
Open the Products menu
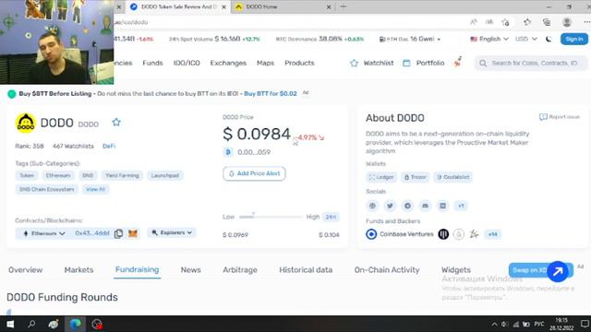(x=299, y=63)
